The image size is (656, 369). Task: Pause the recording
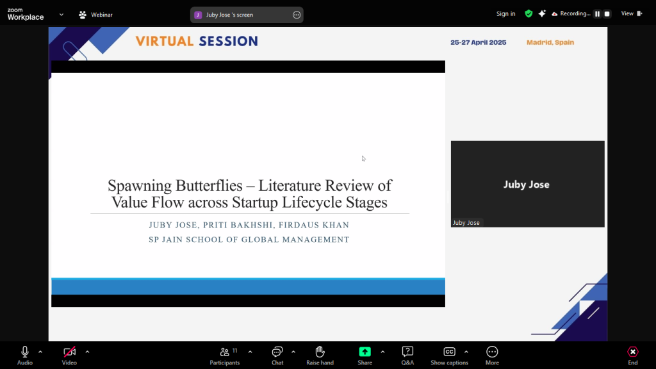tap(597, 14)
